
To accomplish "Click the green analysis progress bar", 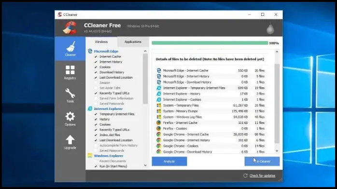I will coord(210,43).
